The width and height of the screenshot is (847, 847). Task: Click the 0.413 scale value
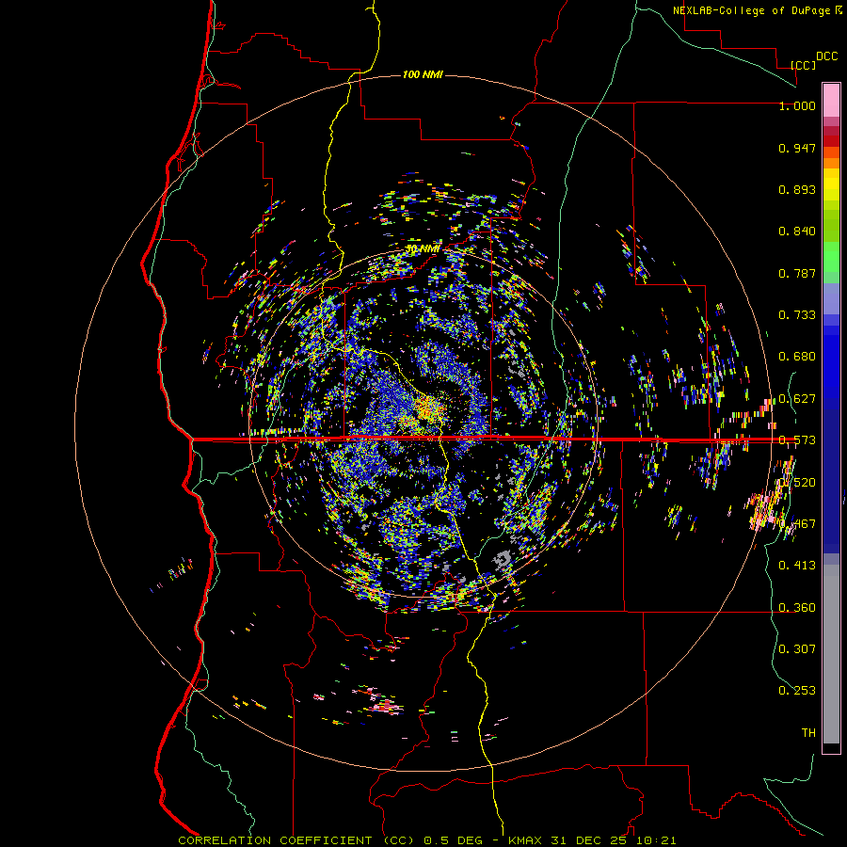797,566
